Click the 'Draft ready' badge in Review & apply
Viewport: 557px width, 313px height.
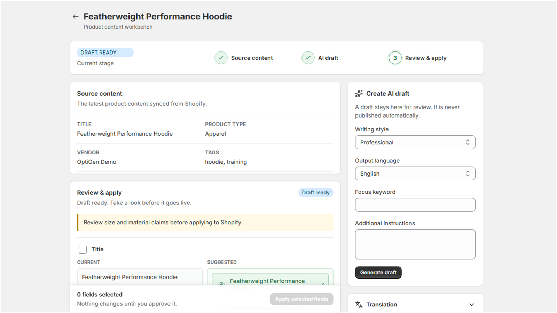tap(316, 193)
